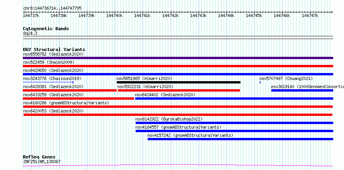Select the blue nsv4164557 variant bar
The width and height of the screenshot is (344, 170).
pyautogui.click(x=234, y=131)
